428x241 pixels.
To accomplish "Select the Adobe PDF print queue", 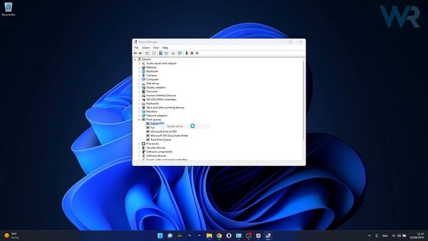I will (157, 123).
